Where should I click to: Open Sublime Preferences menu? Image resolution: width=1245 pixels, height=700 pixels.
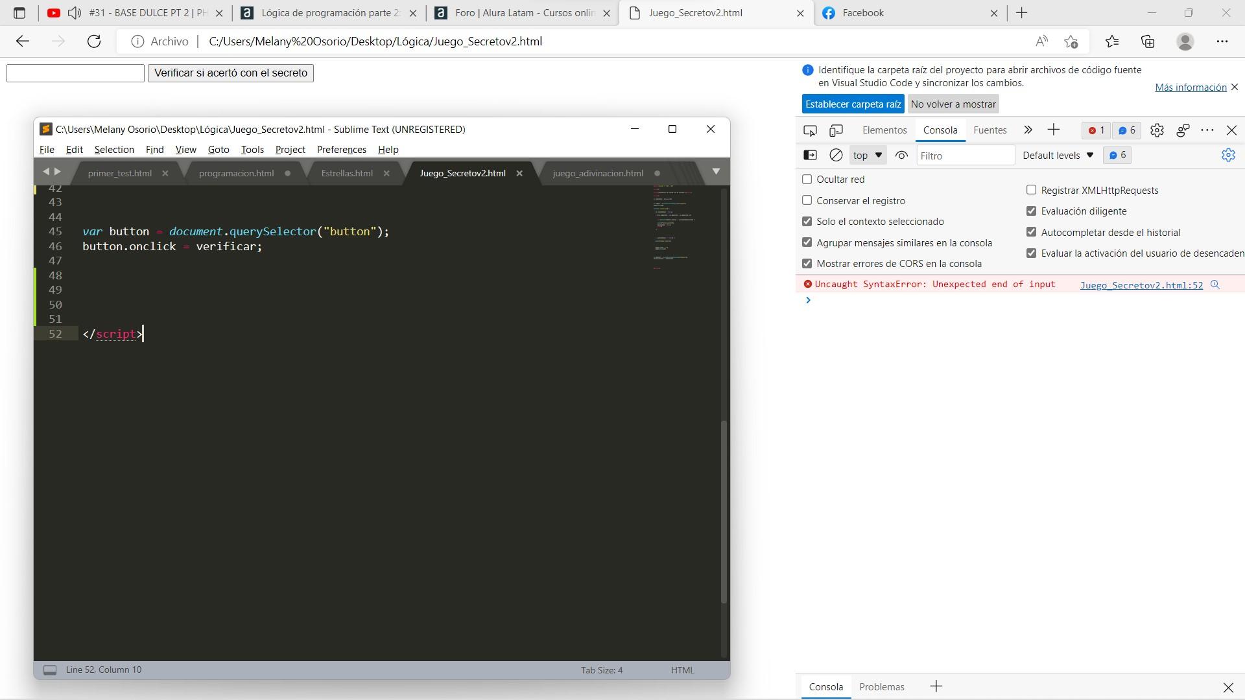[x=342, y=150]
